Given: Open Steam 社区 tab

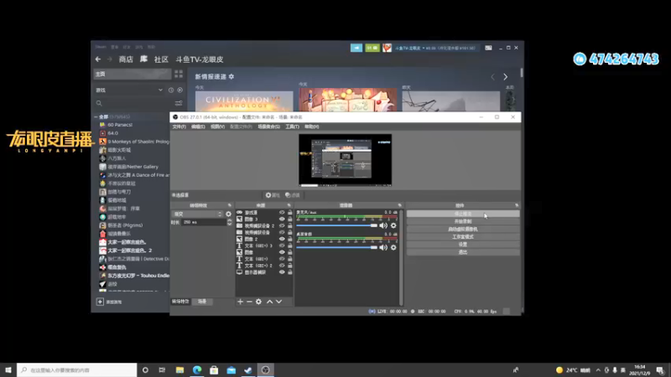Looking at the screenshot, I should click(x=161, y=59).
